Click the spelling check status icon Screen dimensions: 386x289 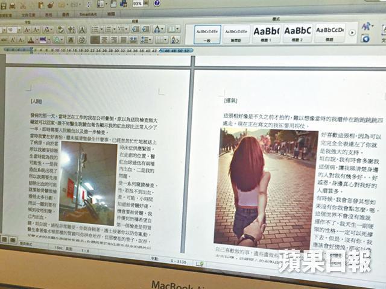(x=200, y=264)
